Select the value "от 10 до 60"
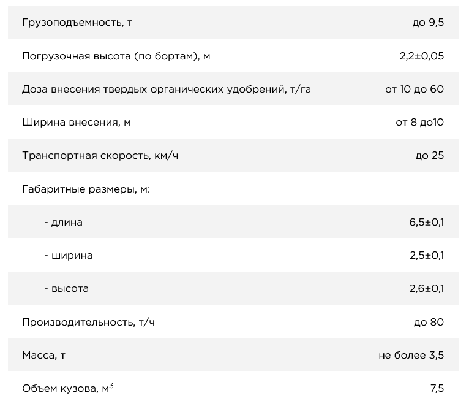 [x=415, y=90]
